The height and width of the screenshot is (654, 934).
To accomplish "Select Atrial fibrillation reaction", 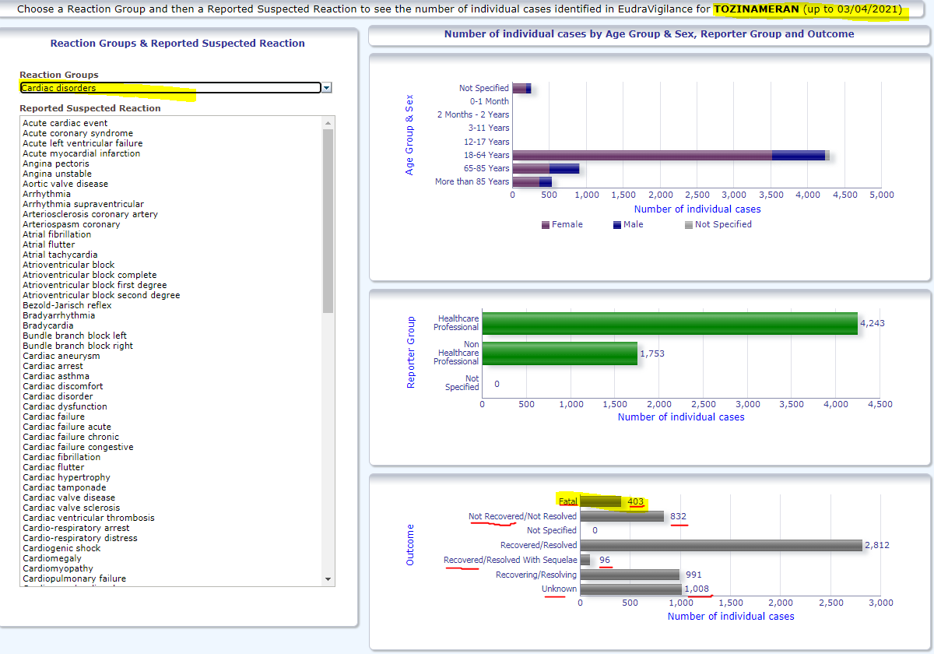I will tap(57, 234).
